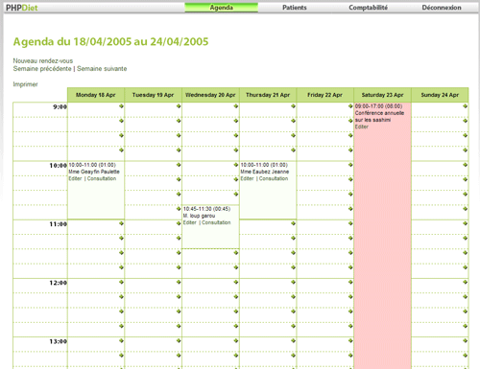This screenshot has height=369, width=480.
Task: Add appointment icon on Monday at 12:00
Action: (x=121, y=282)
